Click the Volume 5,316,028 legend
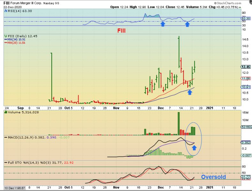 [x=23, y=112]
